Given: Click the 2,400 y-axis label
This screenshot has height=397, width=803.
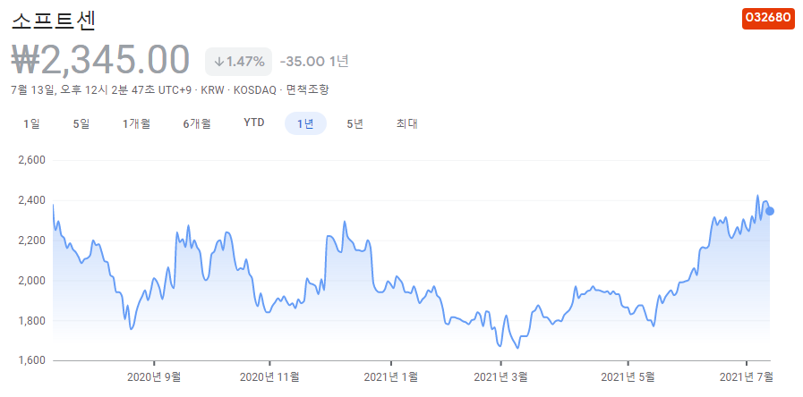Looking at the screenshot, I should coord(31,200).
